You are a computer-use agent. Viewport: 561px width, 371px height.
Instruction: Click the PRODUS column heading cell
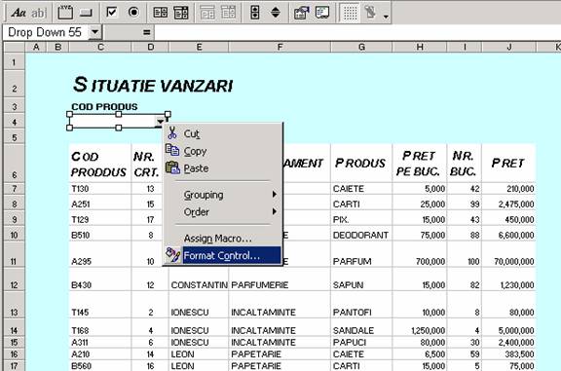(x=361, y=164)
